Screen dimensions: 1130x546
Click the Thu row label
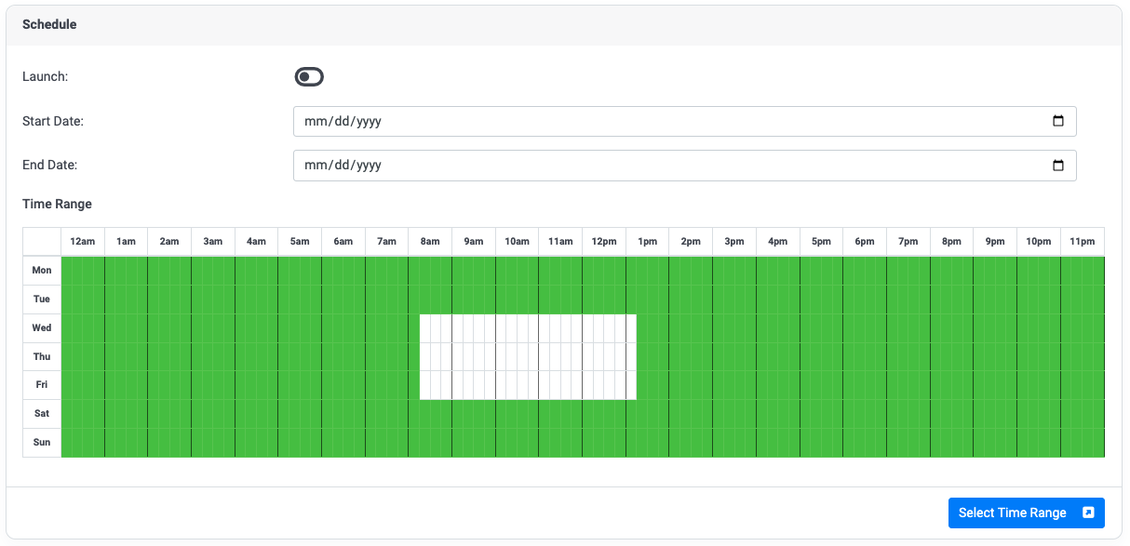41,356
